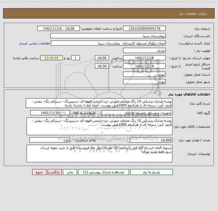Screen dimensions: 218x211
Task: Click the نام دستگاه خریدار label
Action: pyautogui.click(x=197, y=36)
